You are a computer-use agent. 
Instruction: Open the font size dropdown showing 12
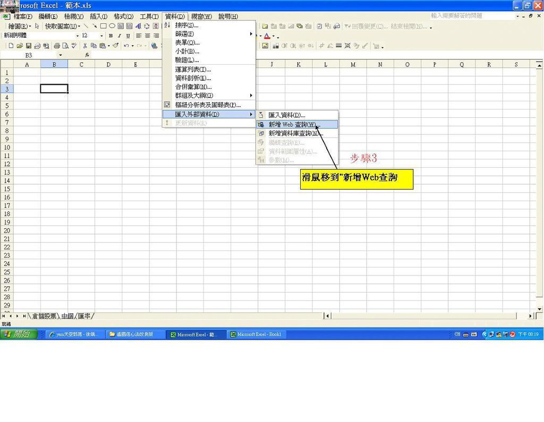click(x=101, y=36)
